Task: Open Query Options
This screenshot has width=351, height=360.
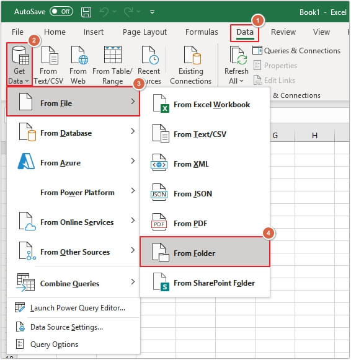Action: [73, 344]
